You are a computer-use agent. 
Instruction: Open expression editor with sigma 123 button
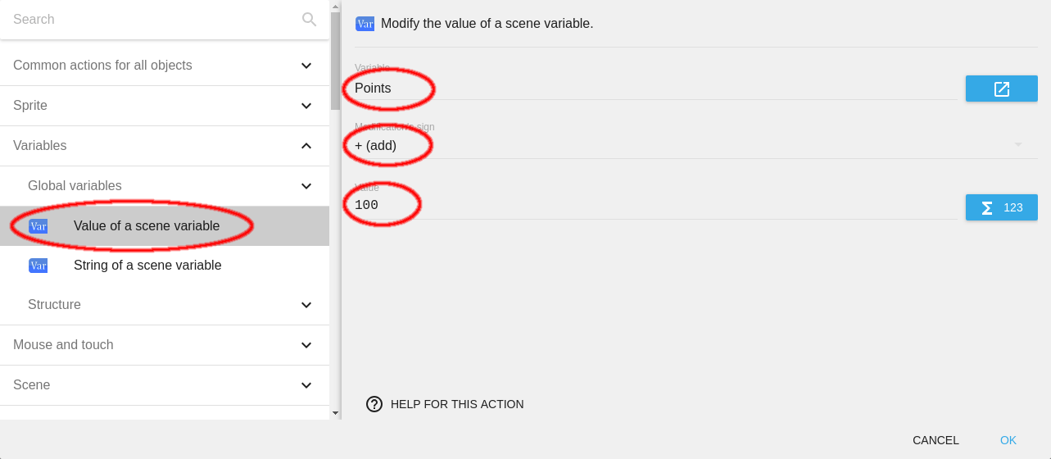tap(1001, 207)
